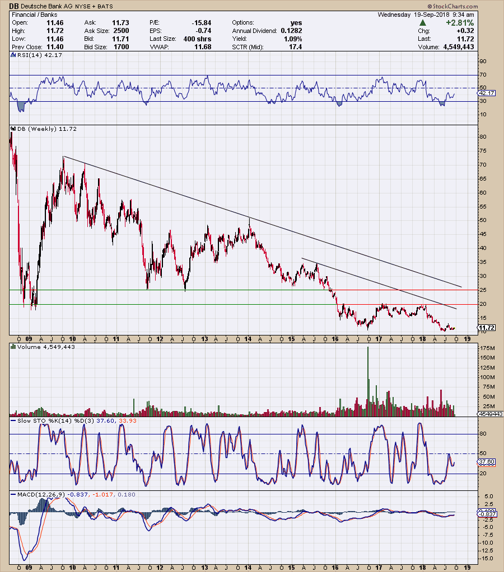504x572 pixels.
Task: Click the Open value 11.46
Action: (55, 22)
